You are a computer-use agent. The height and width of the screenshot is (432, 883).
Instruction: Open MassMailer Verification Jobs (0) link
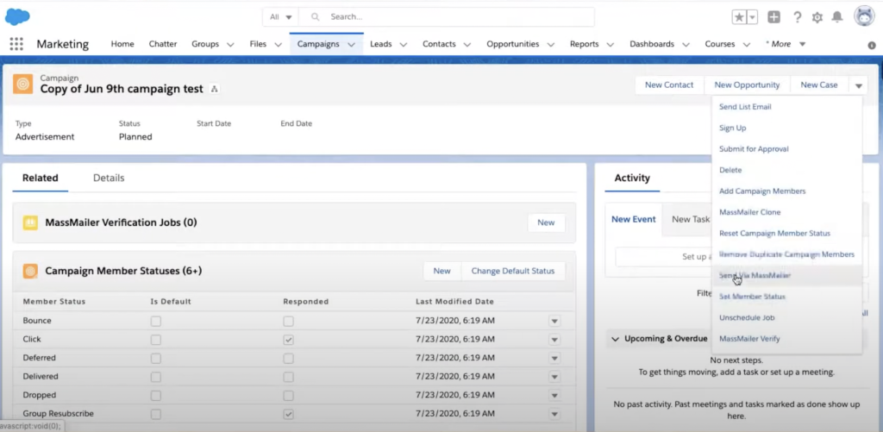coord(121,222)
